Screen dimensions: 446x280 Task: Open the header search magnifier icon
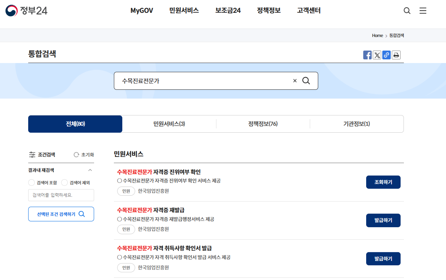407,11
